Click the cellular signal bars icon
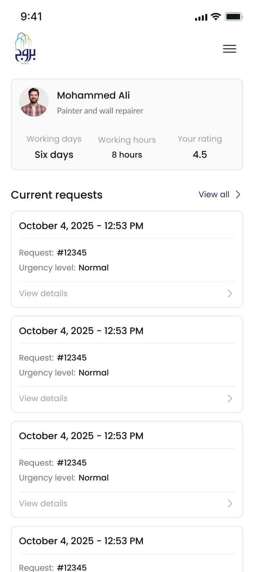 coord(200,17)
